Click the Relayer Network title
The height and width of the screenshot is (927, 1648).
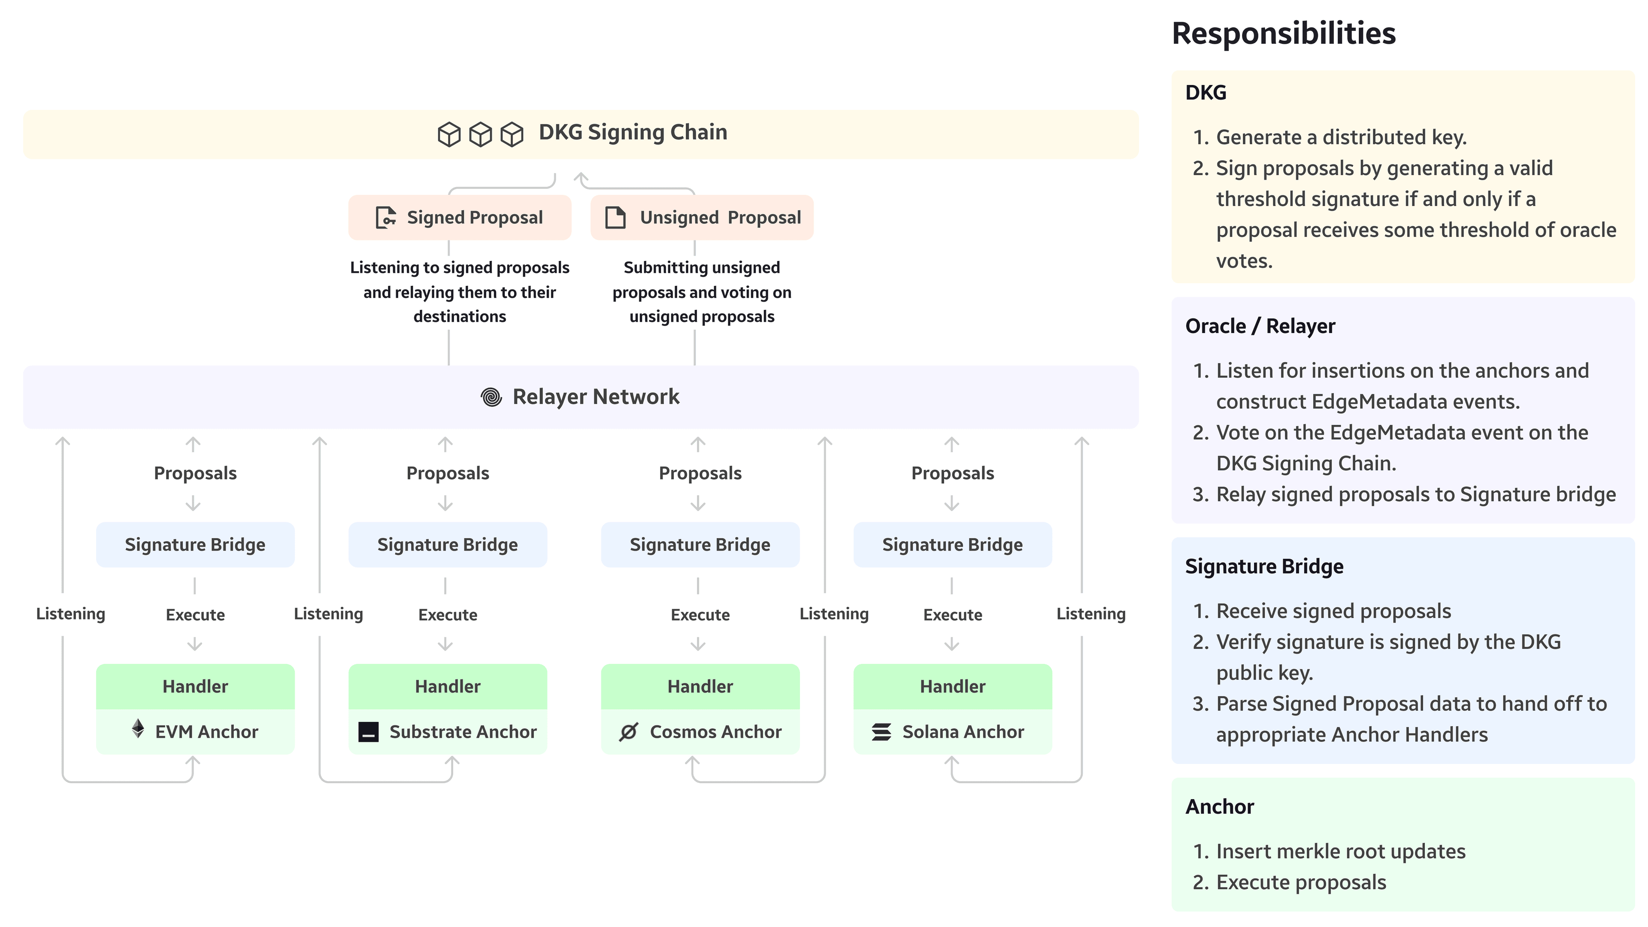(596, 397)
